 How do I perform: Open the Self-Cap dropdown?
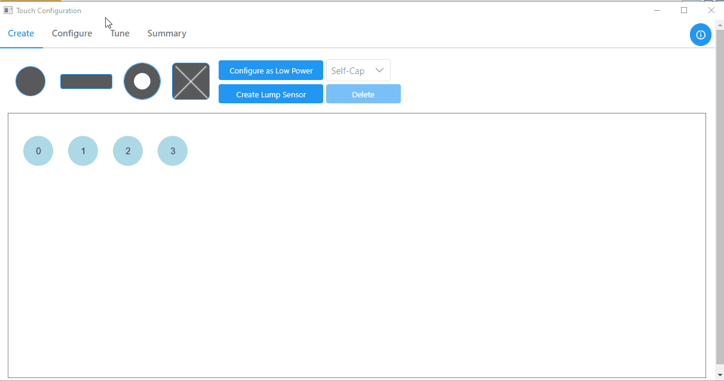coord(358,70)
